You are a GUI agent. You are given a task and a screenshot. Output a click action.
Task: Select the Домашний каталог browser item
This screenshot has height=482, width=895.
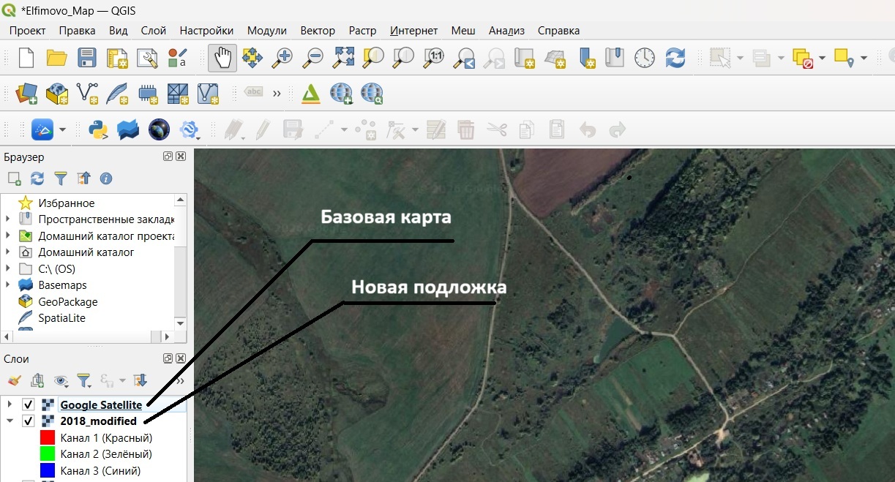86,252
